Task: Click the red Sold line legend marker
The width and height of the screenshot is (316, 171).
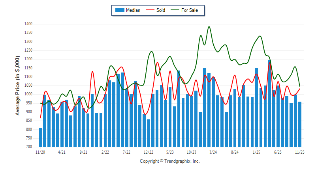Action: pyautogui.click(x=150, y=10)
